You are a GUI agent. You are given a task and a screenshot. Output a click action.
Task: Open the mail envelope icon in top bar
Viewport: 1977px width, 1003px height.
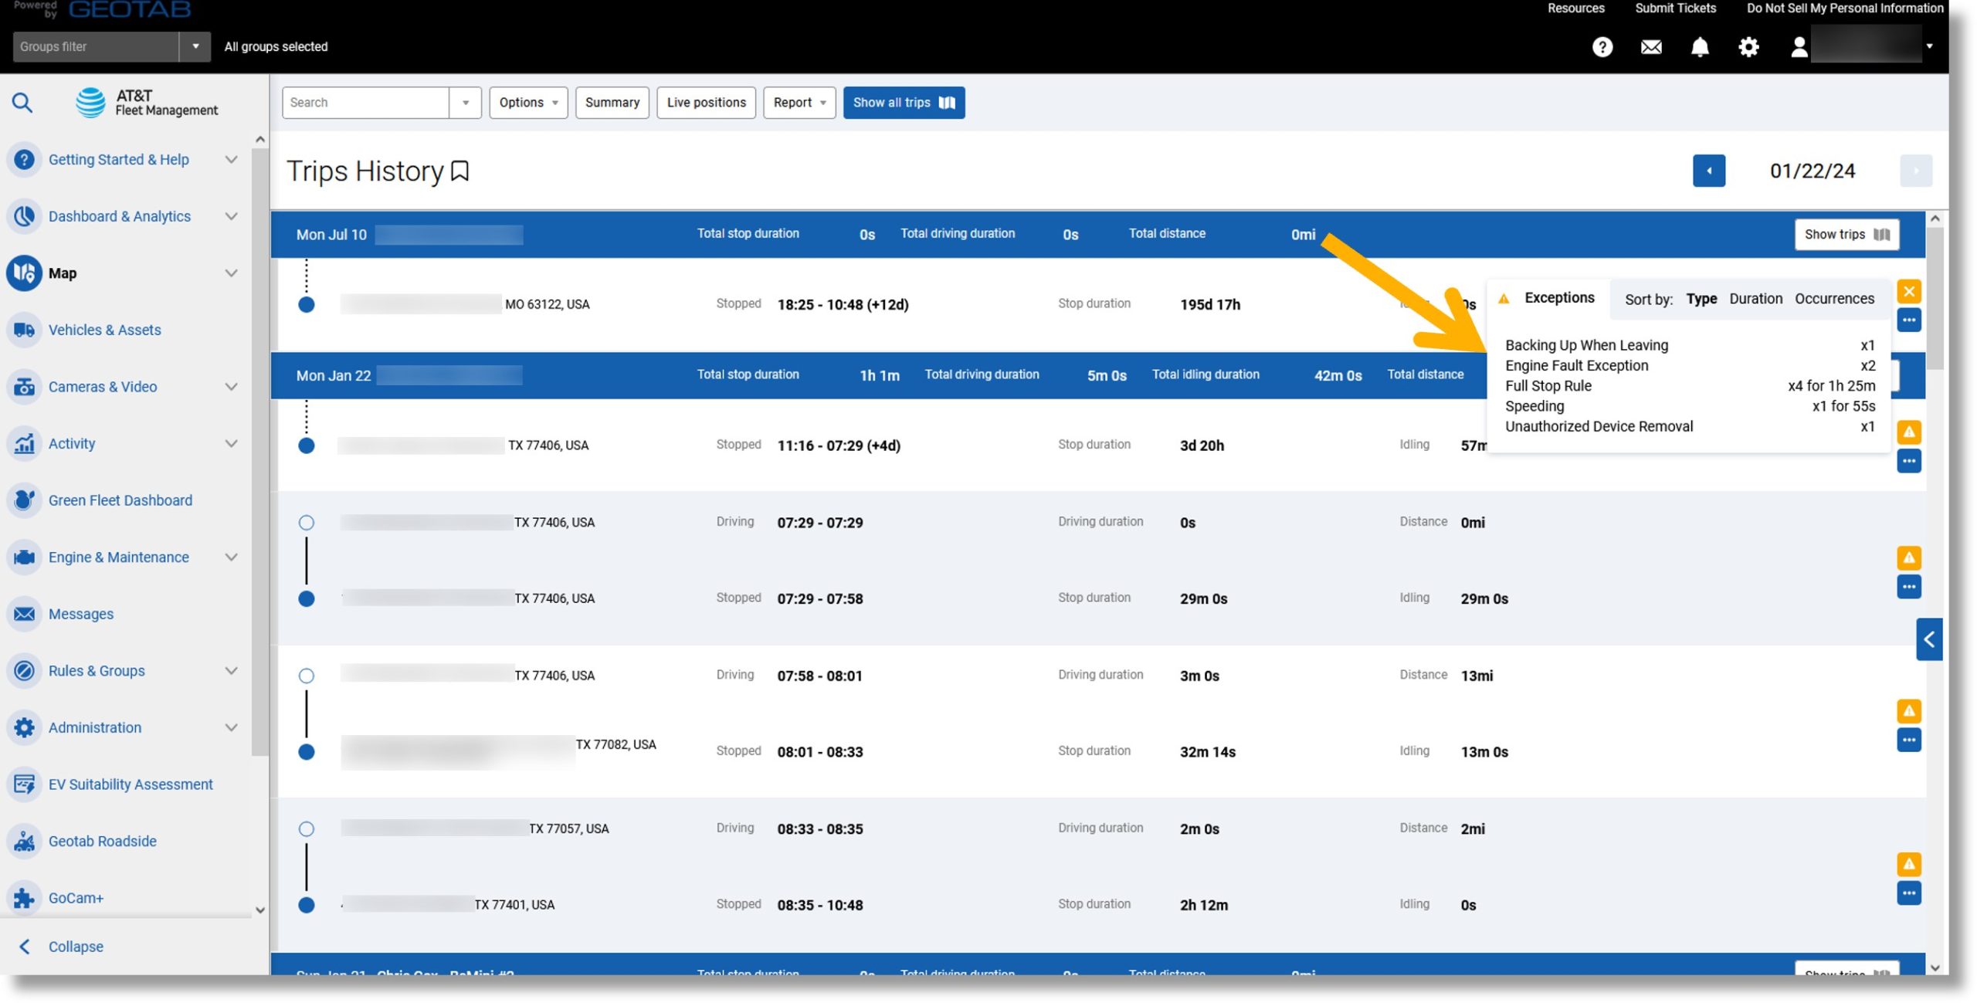(1651, 47)
